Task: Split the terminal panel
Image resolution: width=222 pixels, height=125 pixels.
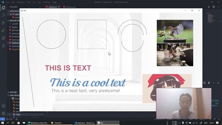Action: pyautogui.click(x=204, y=83)
